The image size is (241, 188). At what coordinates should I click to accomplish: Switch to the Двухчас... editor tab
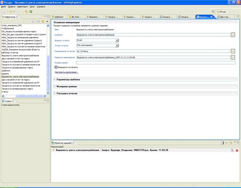tap(225, 17)
